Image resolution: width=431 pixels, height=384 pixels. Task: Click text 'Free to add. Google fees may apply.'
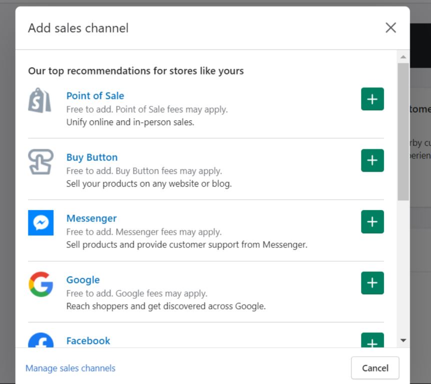(137, 293)
